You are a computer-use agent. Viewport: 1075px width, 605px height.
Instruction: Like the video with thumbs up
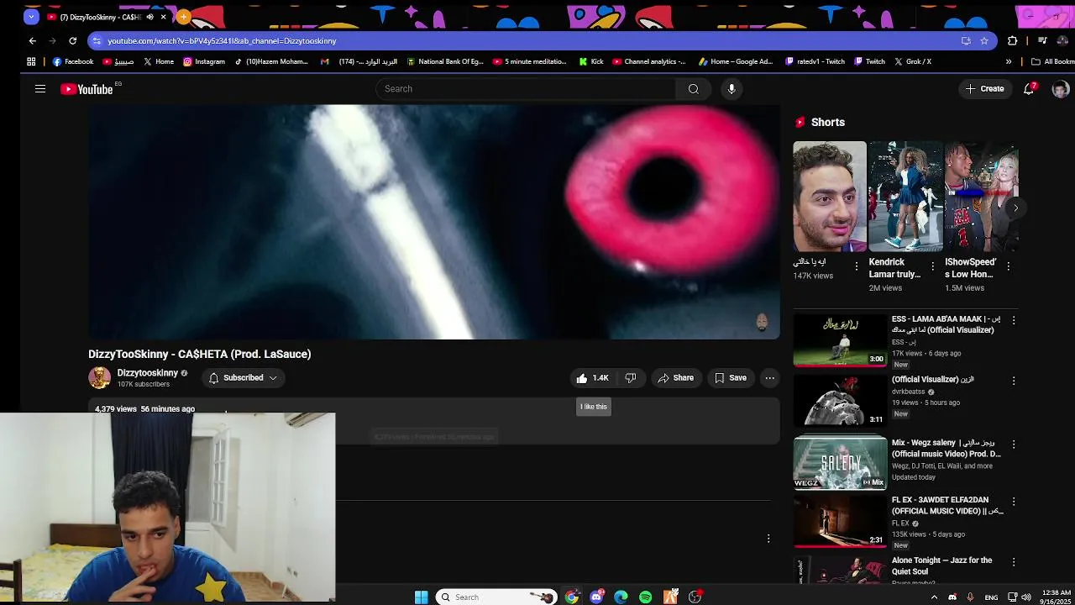tap(591, 378)
